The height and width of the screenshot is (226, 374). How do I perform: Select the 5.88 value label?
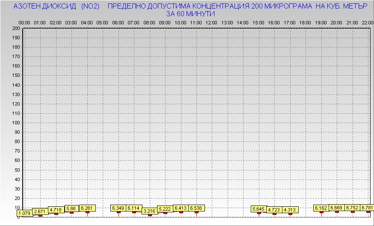(71, 208)
